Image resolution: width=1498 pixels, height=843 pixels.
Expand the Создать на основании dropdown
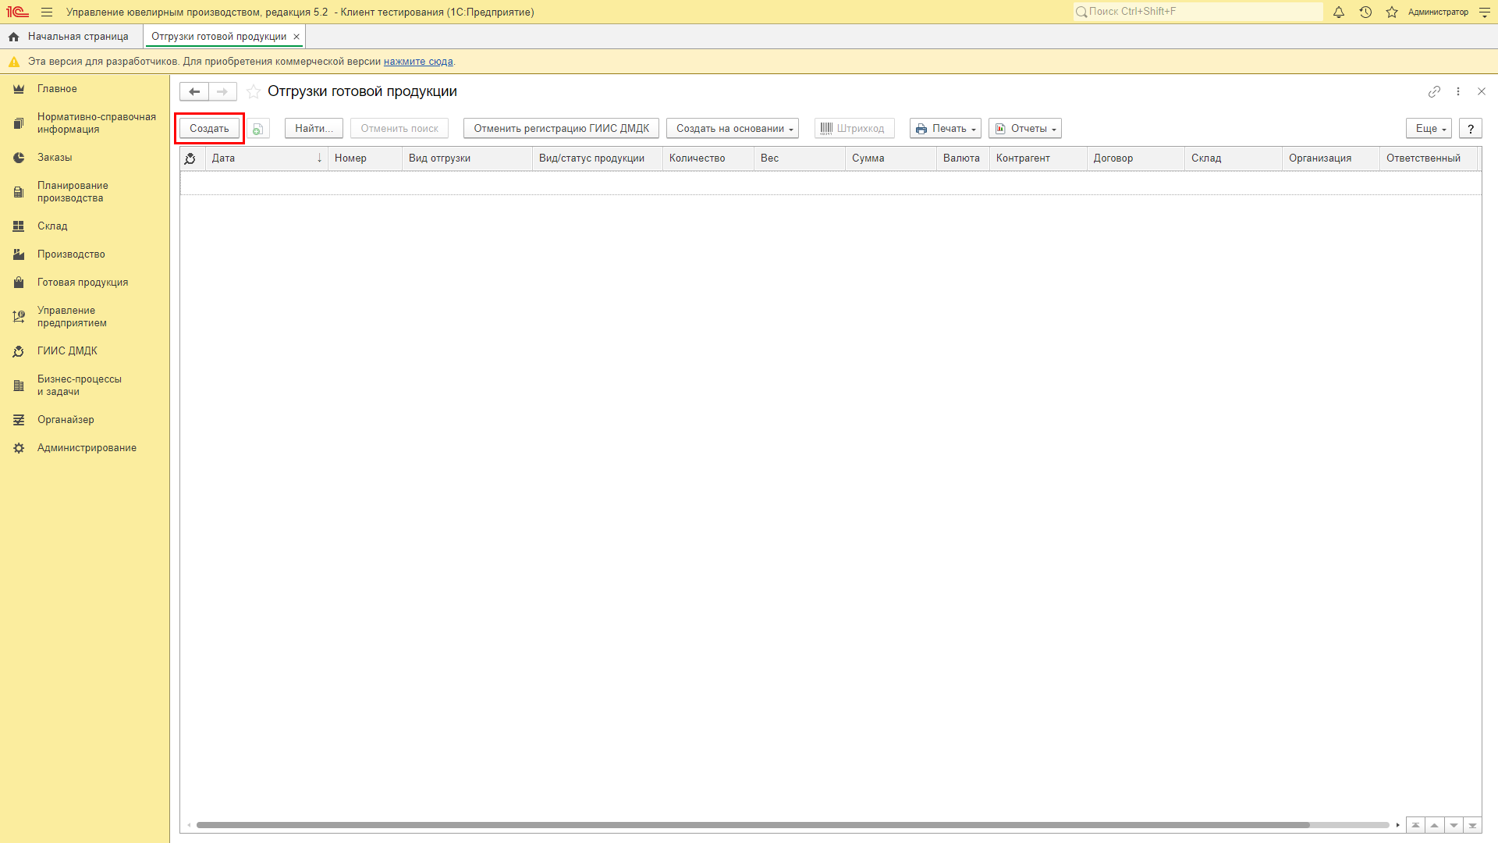[733, 129]
